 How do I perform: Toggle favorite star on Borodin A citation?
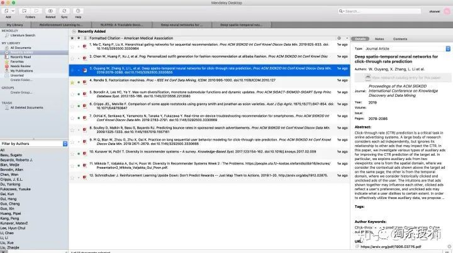click(x=72, y=94)
